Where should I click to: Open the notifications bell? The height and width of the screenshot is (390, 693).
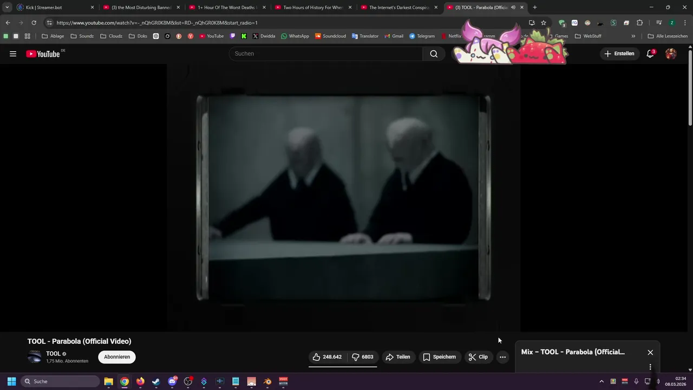click(650, 54)
